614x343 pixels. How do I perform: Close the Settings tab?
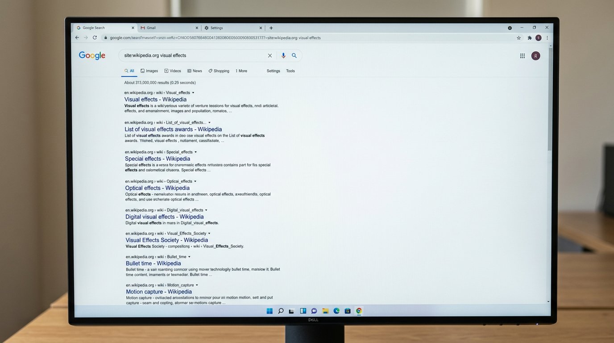(x=261, y=28)
